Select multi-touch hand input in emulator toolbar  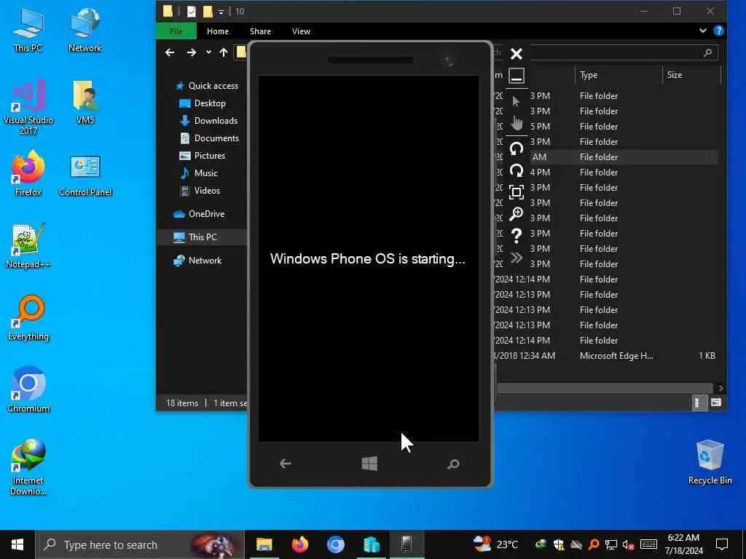coord(517,123)
